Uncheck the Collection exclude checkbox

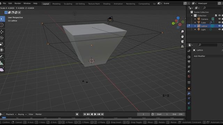pyautogui.click(x=216, y=15)
